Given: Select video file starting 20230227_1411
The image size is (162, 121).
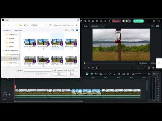Looking at the screenshot, I should click(44, 61).
